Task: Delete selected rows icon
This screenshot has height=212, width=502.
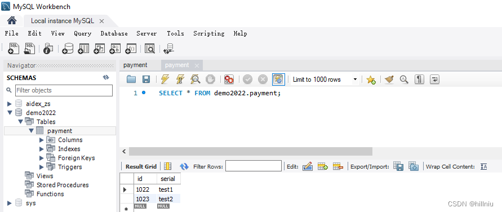Action: point(338,166)
